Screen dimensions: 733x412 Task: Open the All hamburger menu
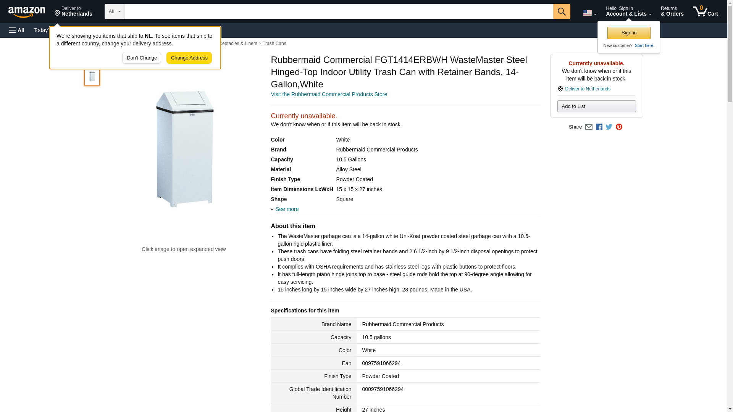click(x=17, y=30)
